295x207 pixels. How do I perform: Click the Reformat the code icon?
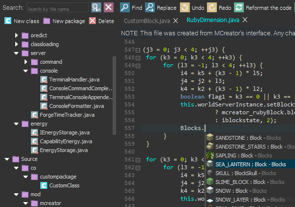click(239, 7)
